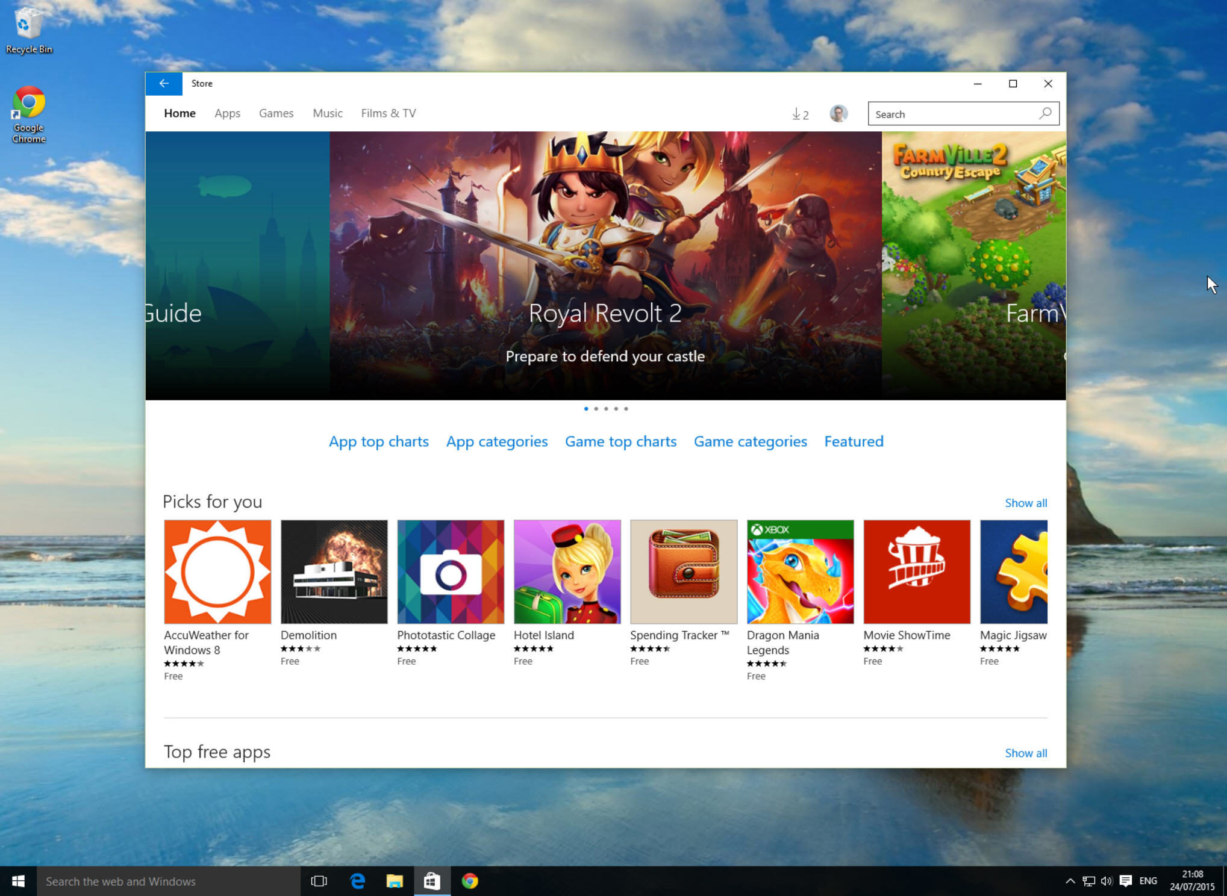Click the FarmVille 2 banner thumbnail
The height and width of the screenshot is (896, 1227).
972,267
